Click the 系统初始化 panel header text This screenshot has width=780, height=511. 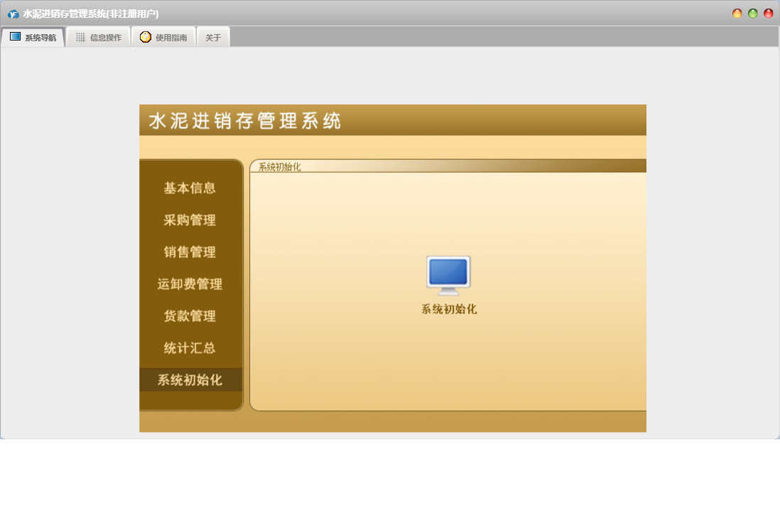click(280, 167)
